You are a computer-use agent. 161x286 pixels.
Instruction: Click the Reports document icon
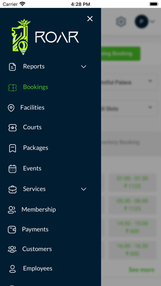[12, 67]
